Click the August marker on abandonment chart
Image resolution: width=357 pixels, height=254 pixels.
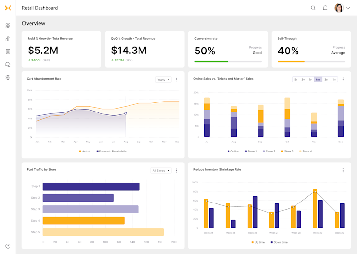click(x=126, y=113)
